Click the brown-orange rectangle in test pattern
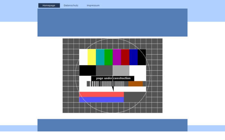 136,84
